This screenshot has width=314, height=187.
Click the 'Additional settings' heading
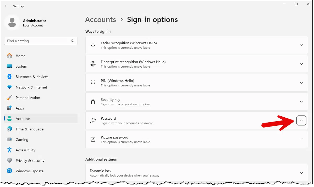tap(101, 159)
